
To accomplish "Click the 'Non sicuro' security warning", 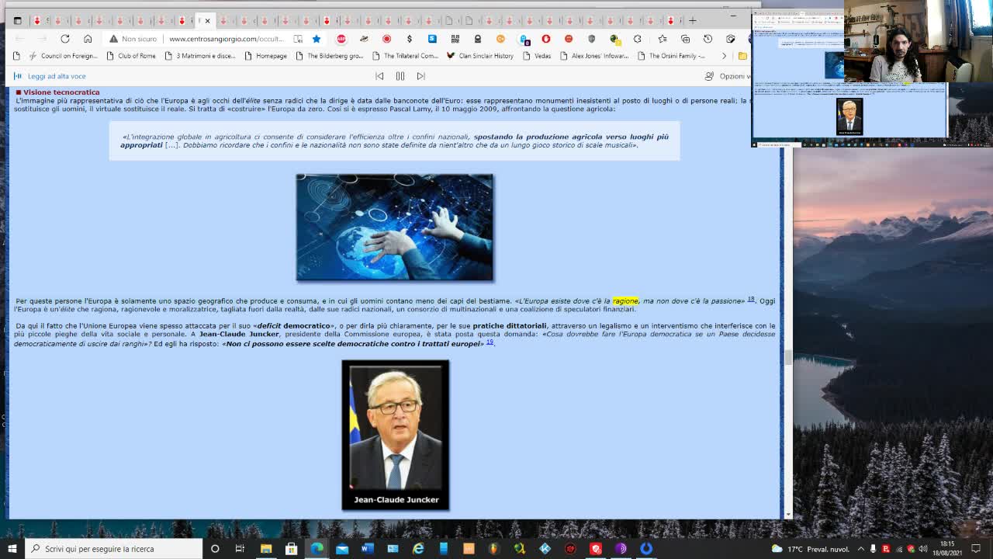I will (x=133, y=39).
